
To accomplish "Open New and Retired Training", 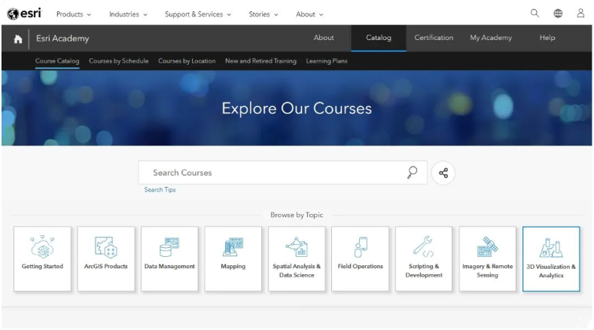I will (260, 61).
